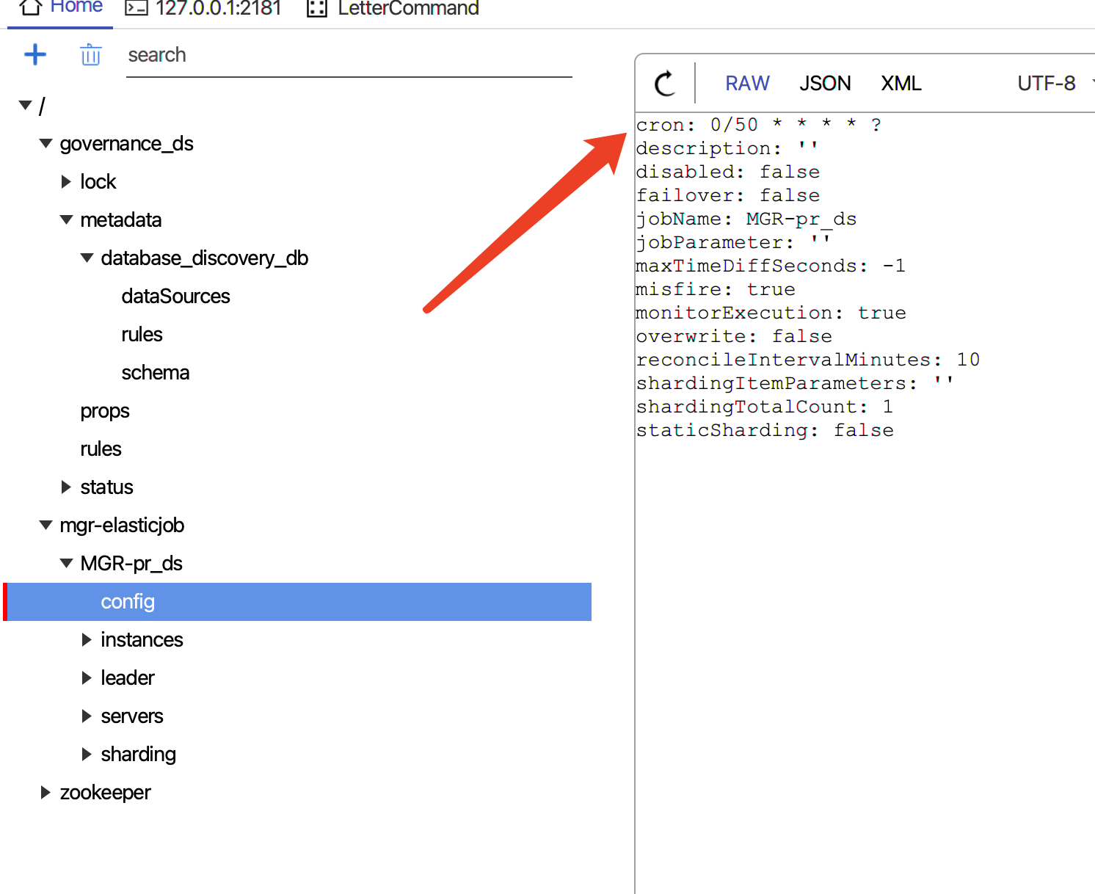Viewport: 1095px width, 894px height.
Task: Click the trash can delete icon
Action: 90,54
